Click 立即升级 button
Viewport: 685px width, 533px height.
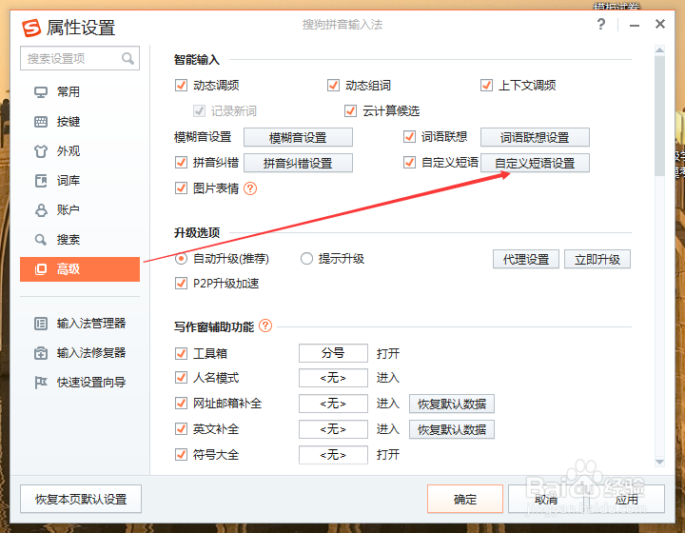(597, 260)
